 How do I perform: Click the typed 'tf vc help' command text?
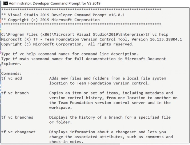pyautogui.click(x=157, y=34)
